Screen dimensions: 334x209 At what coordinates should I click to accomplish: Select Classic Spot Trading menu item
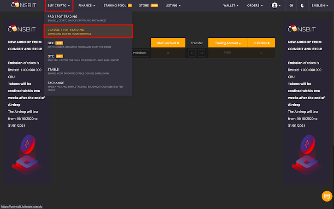click(x=88, y=31)
